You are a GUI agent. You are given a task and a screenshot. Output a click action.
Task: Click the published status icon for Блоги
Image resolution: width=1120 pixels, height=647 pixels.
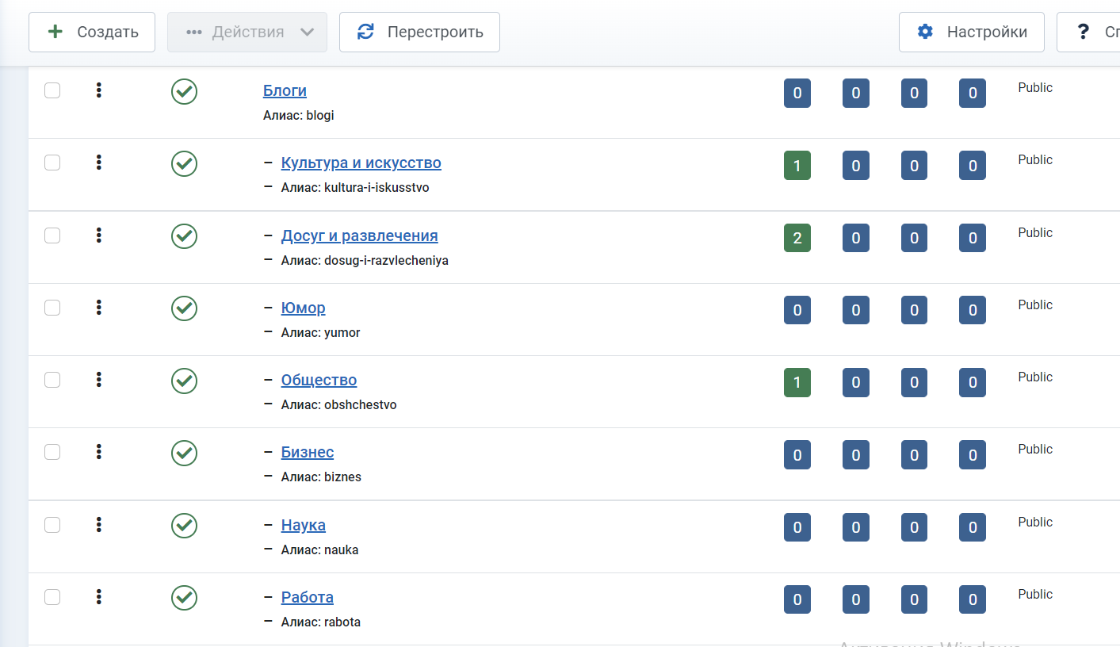(184, 92)
